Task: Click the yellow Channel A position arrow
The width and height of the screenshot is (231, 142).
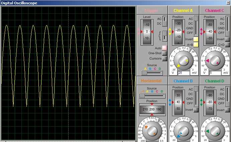Action: click(x=170, y=32)
